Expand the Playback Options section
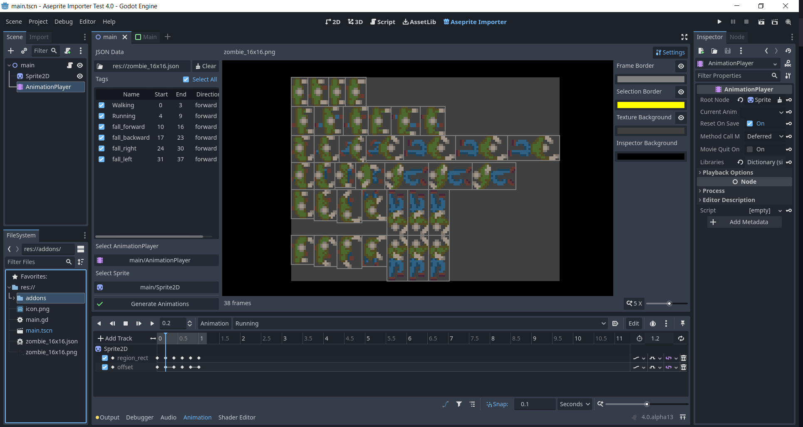This screenshot has height=427, width=803. point(728,173)
